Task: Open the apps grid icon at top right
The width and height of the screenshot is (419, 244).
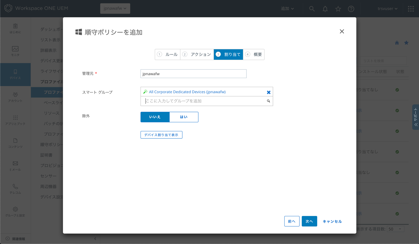Action: coord(411,9)
